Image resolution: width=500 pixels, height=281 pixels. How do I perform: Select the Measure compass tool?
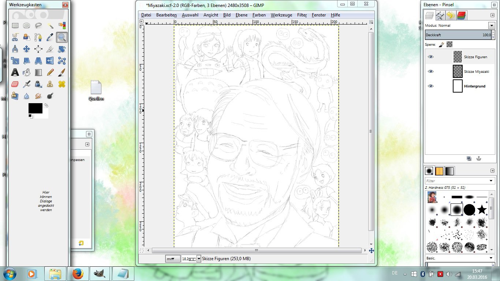tap(15, 49)
